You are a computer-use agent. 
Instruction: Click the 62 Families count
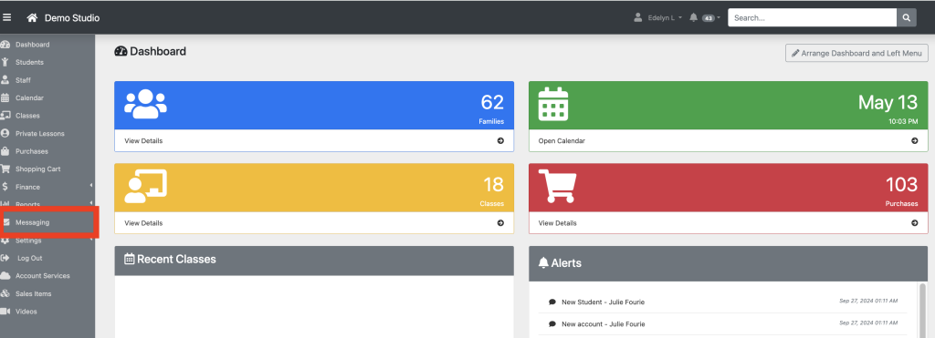492,102
